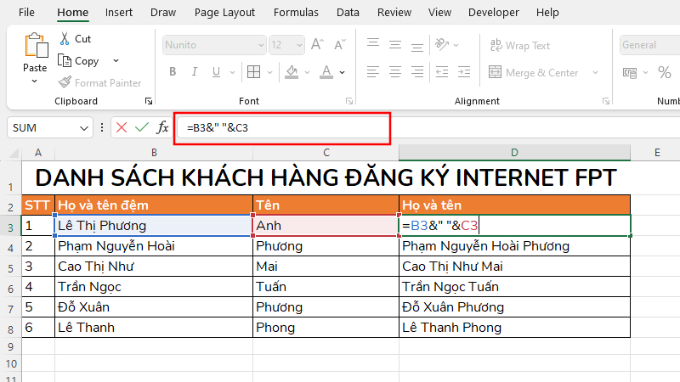Apply percent style
680x382 pixels.
click(665, 72)
